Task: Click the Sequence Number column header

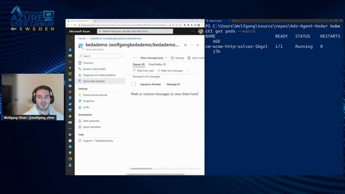Action: pos(150,85)
